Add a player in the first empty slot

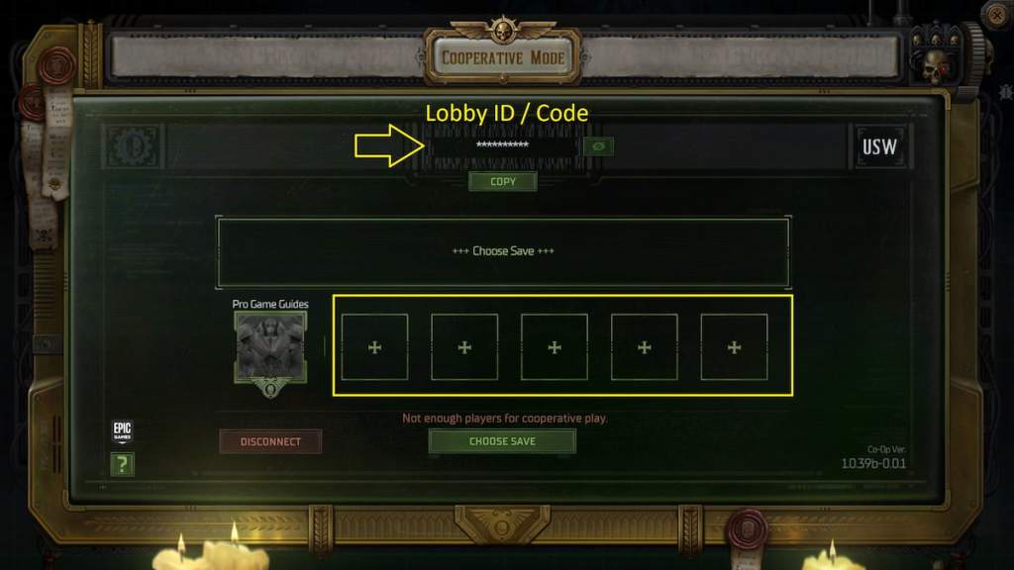[374, 347]
